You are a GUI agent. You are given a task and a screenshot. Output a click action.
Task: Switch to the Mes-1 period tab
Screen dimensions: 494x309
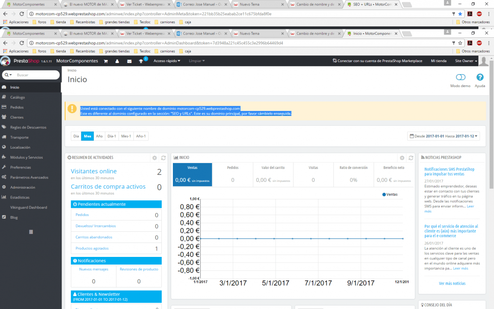point(126,136)
